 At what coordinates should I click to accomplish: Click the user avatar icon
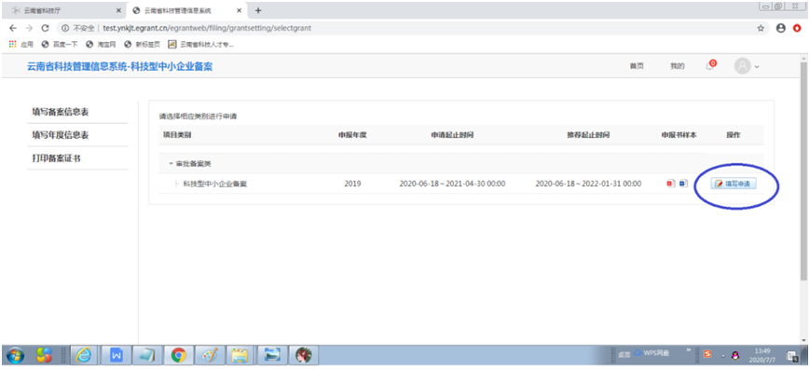[742, 66]
